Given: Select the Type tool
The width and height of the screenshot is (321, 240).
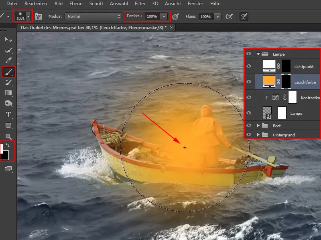Looking at the screenshot, I should coord(8,115).
